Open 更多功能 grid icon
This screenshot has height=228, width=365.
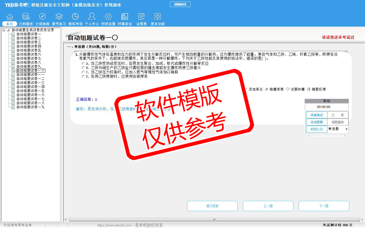click(158, 17)
